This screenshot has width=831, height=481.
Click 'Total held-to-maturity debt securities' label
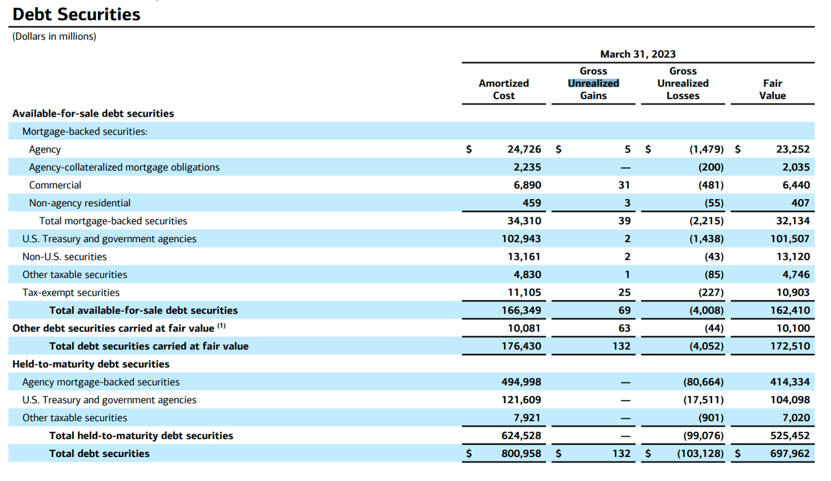[141, 436]
